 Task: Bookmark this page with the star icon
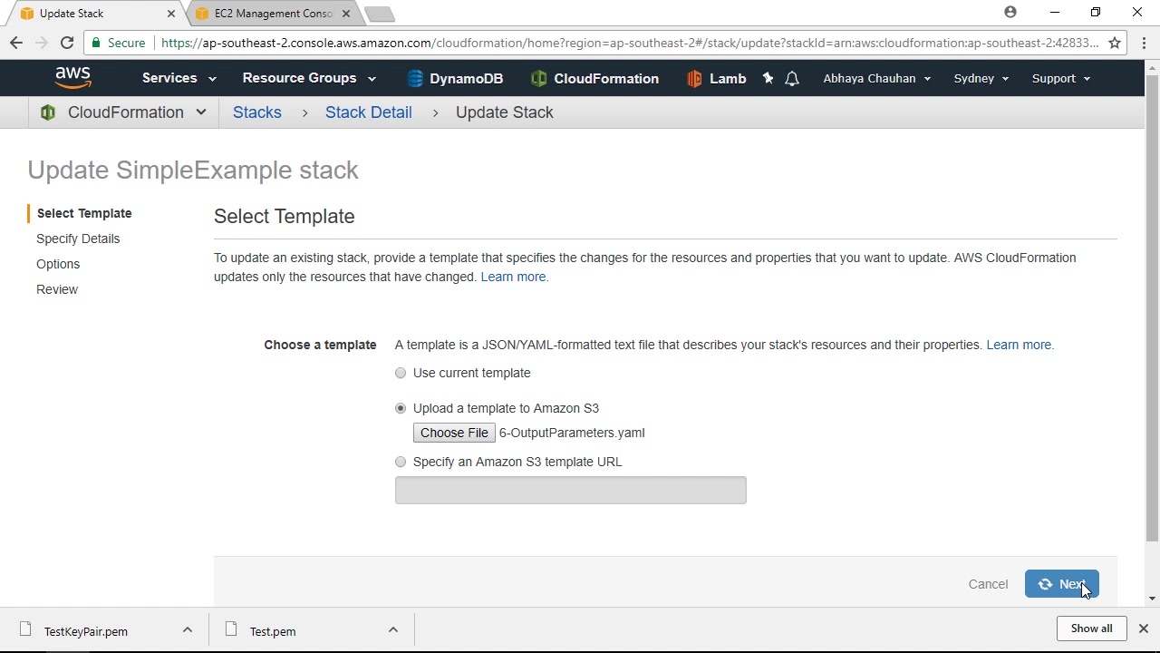coord(1115,43)
